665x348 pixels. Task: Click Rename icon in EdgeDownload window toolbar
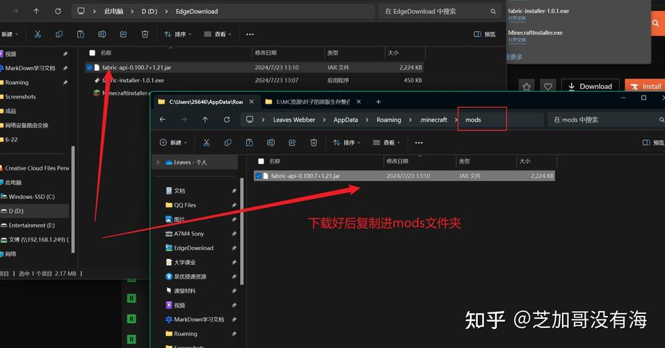click(102, 34)
